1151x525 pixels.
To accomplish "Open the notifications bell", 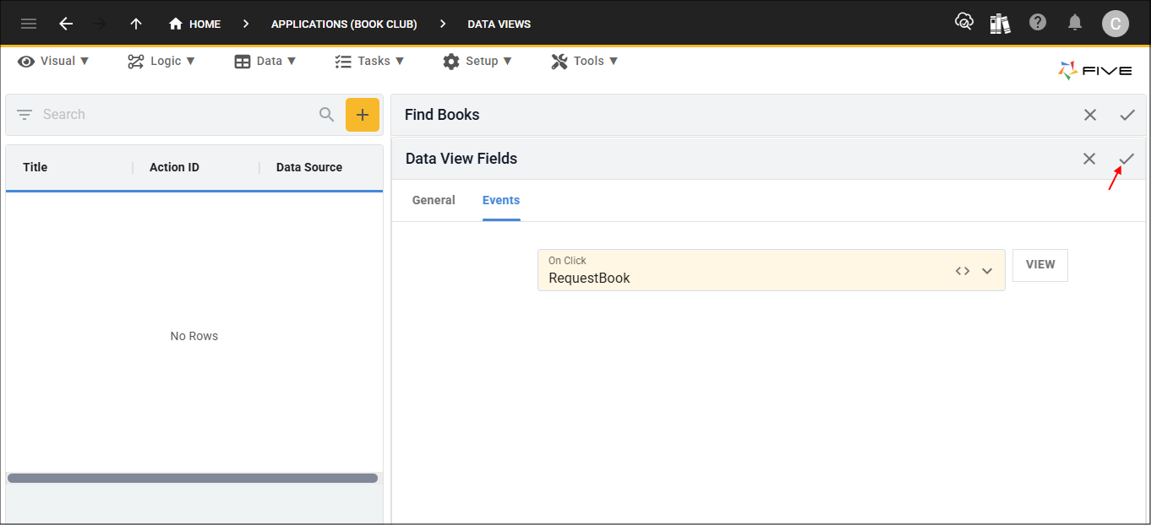I will (x=1075, y=23).
